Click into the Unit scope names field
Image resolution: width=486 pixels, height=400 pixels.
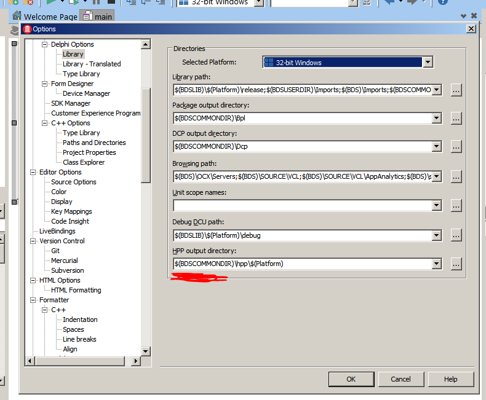303,206
